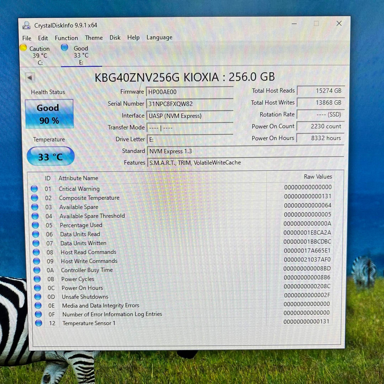Click the blue orb beside Media and Data Integrity Errors
Viewport: 384px width, 384px height.
coord(38,305)
